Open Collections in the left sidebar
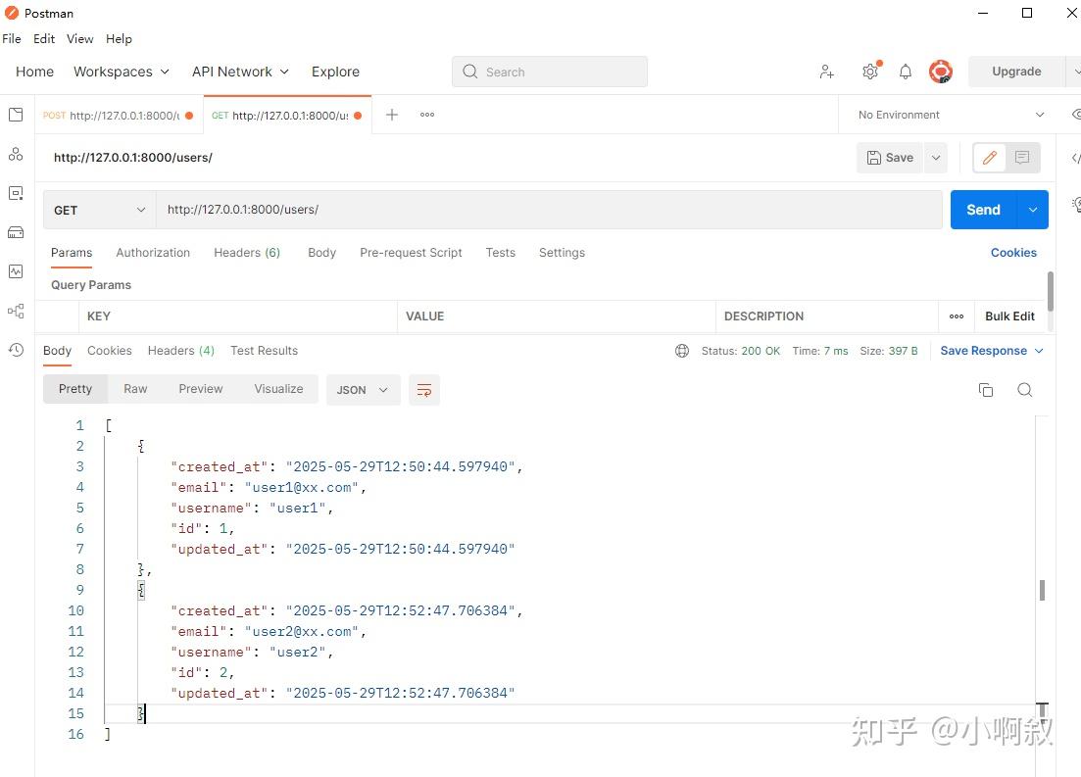The width and height of the screenshot is (1081, 777). (16, 115)
